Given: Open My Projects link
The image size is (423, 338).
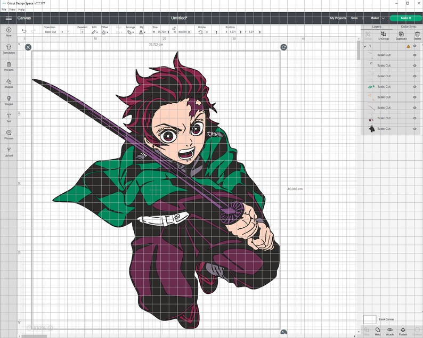Looking at the screenshot, I should tap(338, 18).
